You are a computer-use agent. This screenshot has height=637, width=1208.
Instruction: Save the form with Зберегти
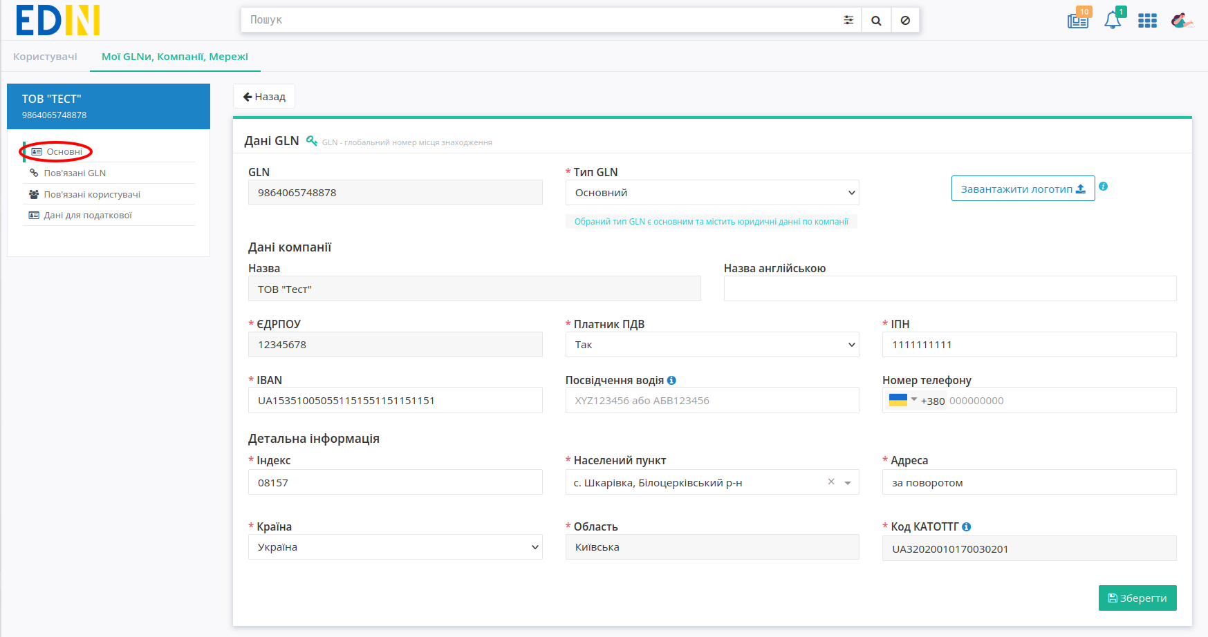[1137, 598]
